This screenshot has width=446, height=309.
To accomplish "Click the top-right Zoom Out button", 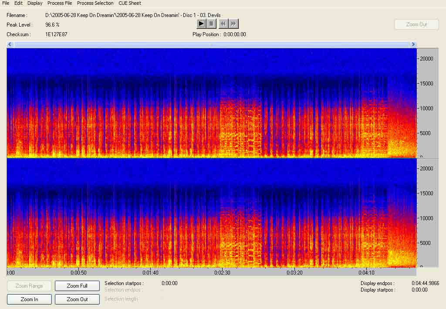I will pos(416,24).
